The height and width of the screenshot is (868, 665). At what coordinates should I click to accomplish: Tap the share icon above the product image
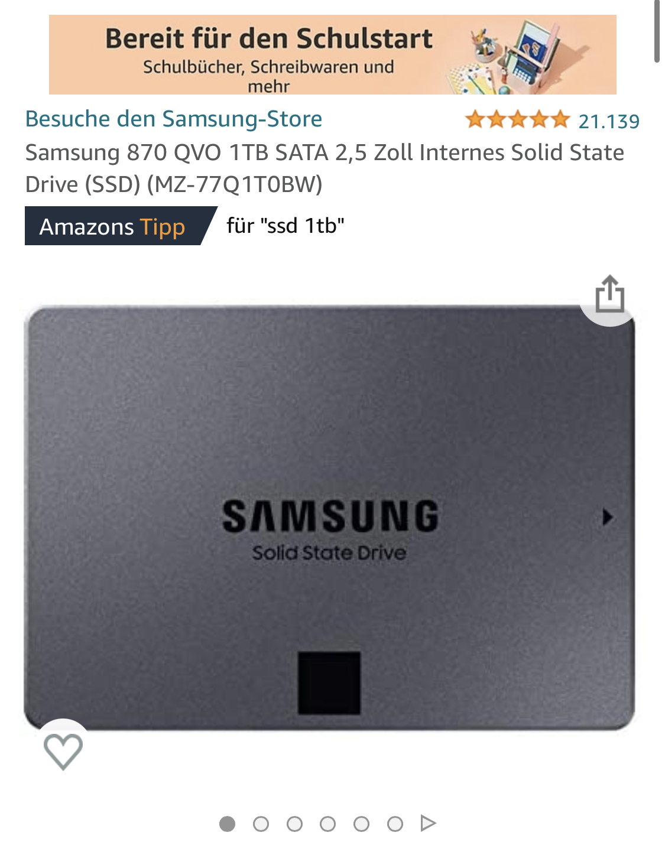[x=609, y=294]
